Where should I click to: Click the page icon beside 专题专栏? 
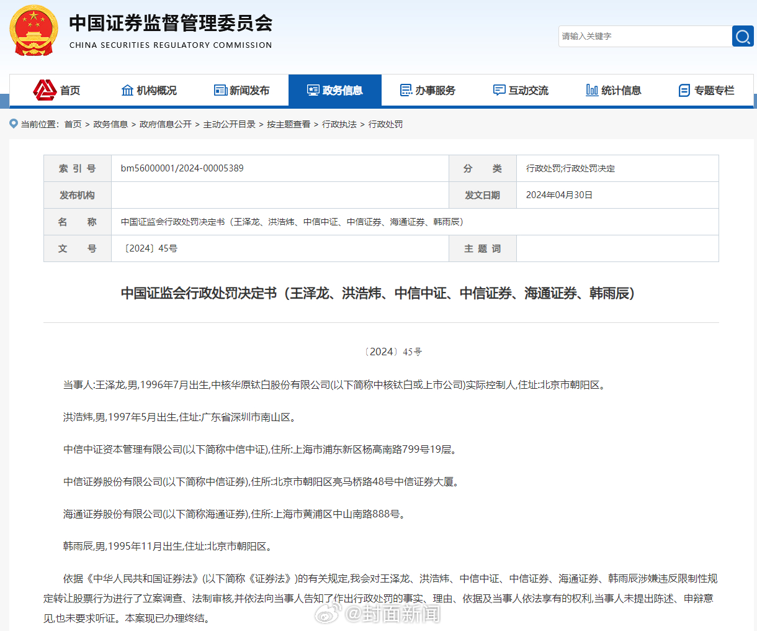684,90
